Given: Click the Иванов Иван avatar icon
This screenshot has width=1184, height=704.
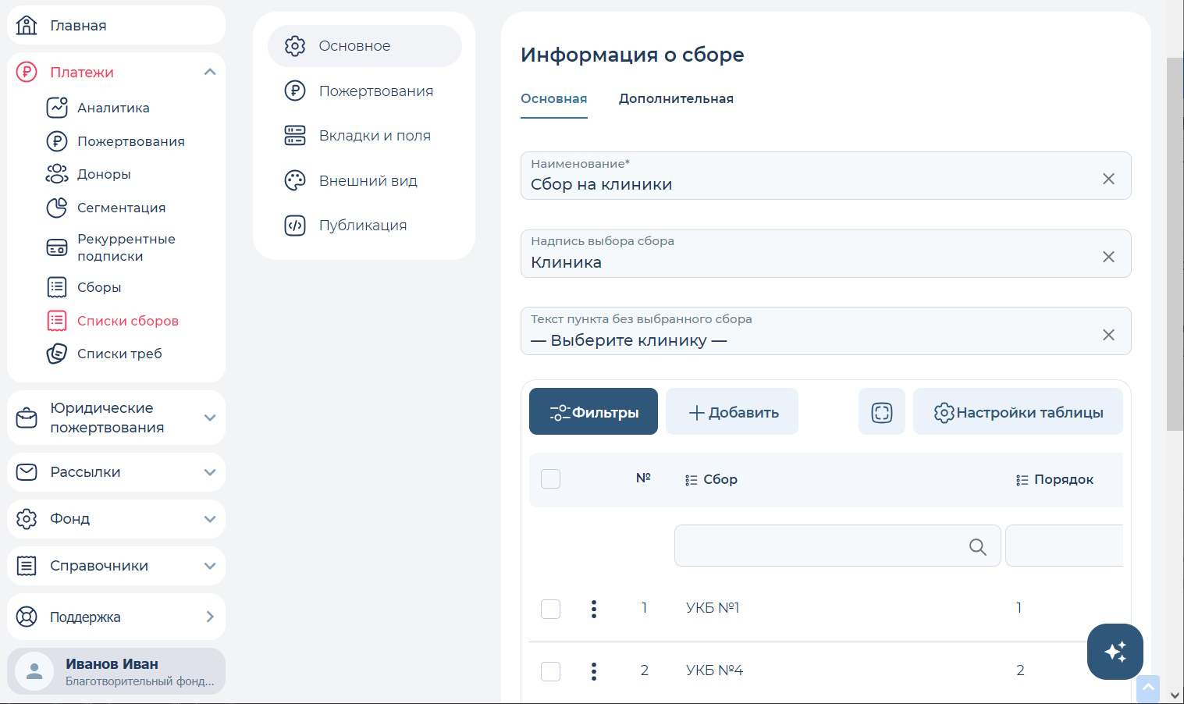Looking at the screenshot, I should [34, 671].
